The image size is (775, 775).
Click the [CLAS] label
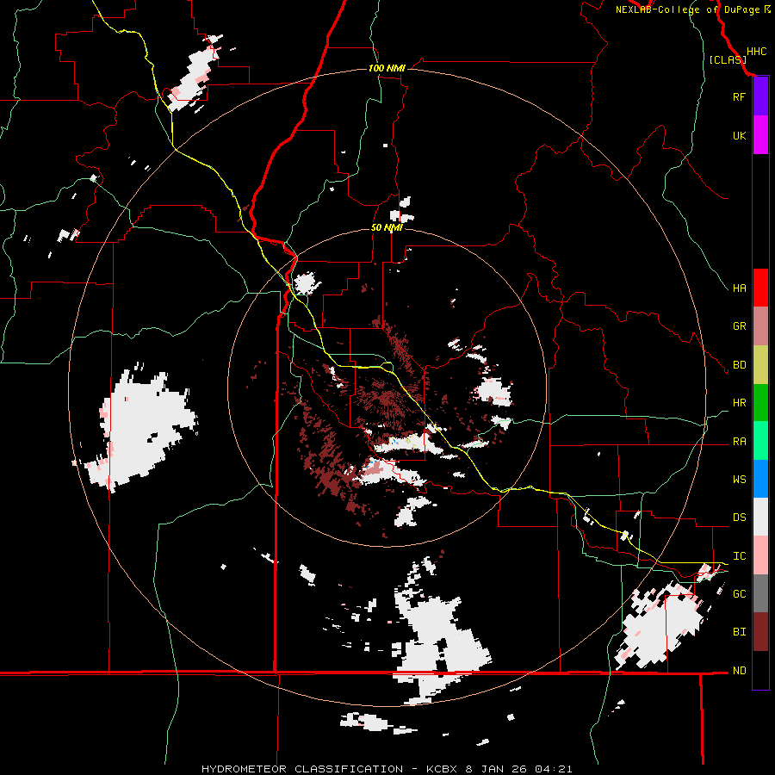pyautogui.click(x=728, y=59)
